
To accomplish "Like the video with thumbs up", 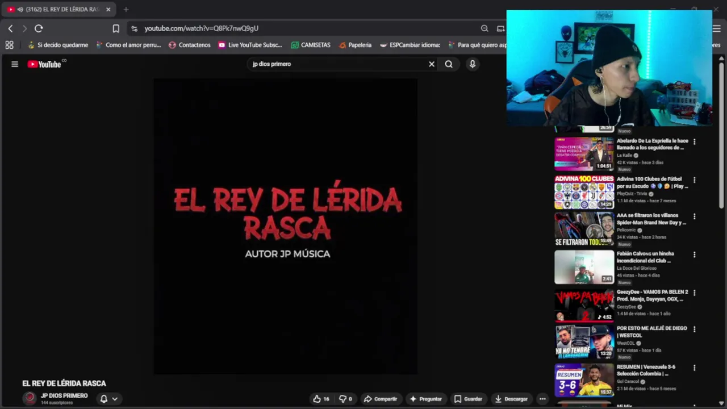I will tap(321, 399).
